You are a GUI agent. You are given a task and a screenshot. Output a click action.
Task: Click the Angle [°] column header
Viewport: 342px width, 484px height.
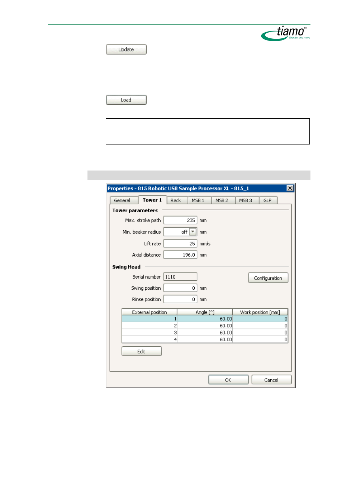[x=205, y=312]
